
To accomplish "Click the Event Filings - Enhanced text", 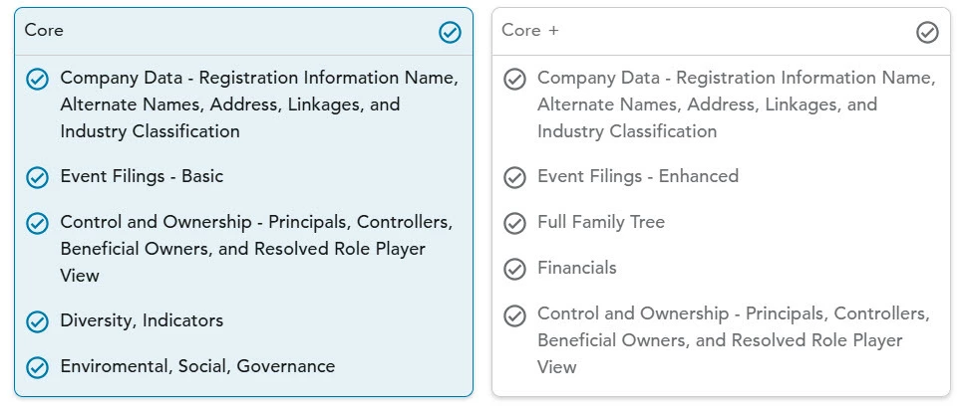I will 638,176.
